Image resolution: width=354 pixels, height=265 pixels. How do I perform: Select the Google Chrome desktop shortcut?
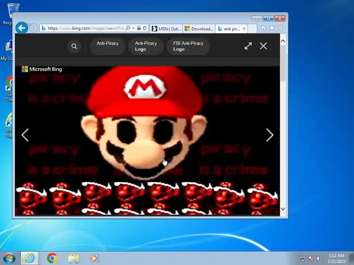click(x=8, y=89)
